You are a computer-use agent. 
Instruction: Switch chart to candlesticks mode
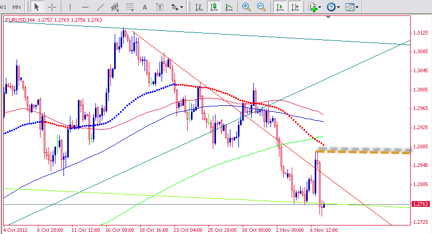[213, 7]
